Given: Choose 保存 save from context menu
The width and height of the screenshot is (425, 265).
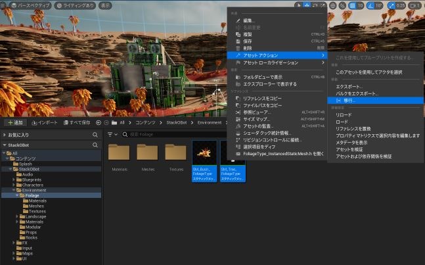Looking at the screenshot, I should coord(277,41).
